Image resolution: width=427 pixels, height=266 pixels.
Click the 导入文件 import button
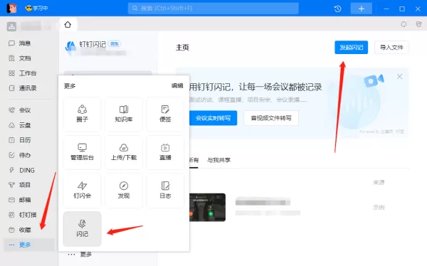tap(391, 48)
